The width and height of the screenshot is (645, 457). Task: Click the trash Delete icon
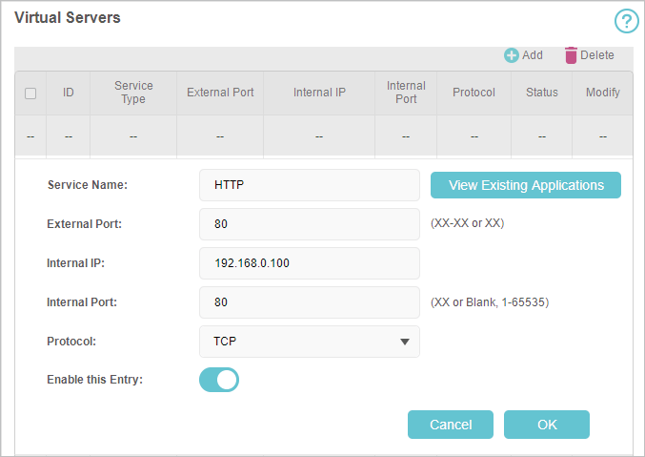coord(571,55)
